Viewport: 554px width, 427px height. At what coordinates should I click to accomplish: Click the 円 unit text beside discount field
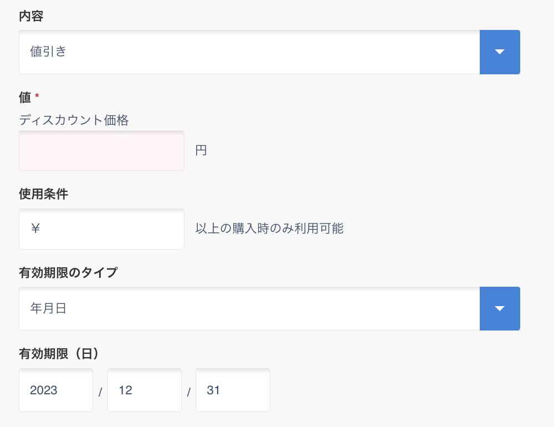tap(201, 151)
